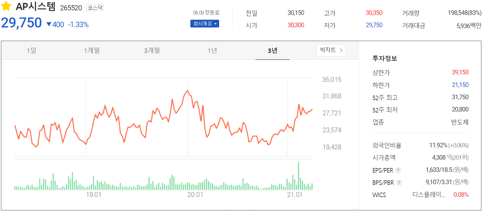
Task: Click the 투자정보 heading
Action: pos(385,58)
